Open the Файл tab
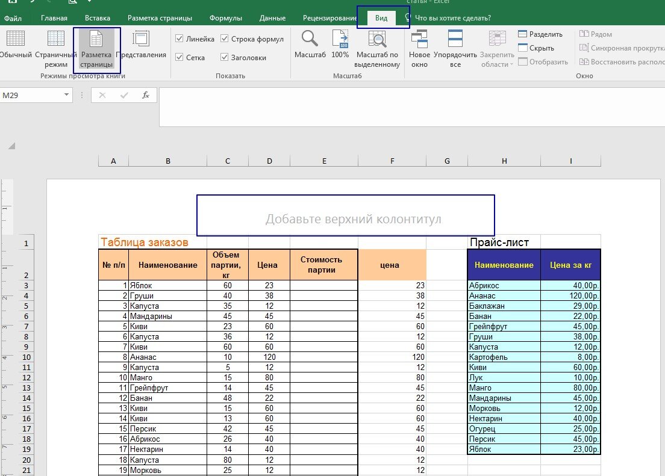The width and height of the screenshot is (665, 476). point(13,18)
